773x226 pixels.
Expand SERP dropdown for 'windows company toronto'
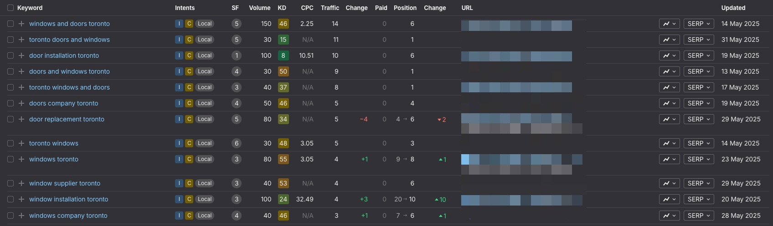tap(698, 216)
